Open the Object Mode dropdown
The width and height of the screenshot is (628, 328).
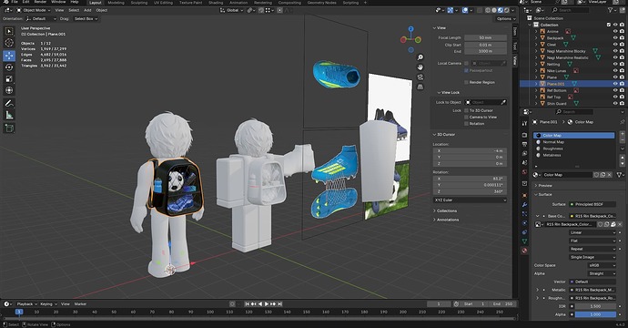[x=34, y=10]
